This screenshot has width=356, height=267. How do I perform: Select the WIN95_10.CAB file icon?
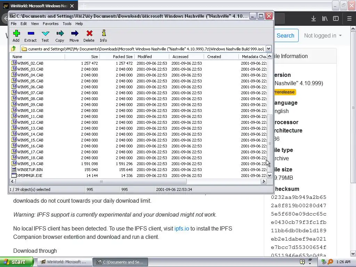pos(14,110)
